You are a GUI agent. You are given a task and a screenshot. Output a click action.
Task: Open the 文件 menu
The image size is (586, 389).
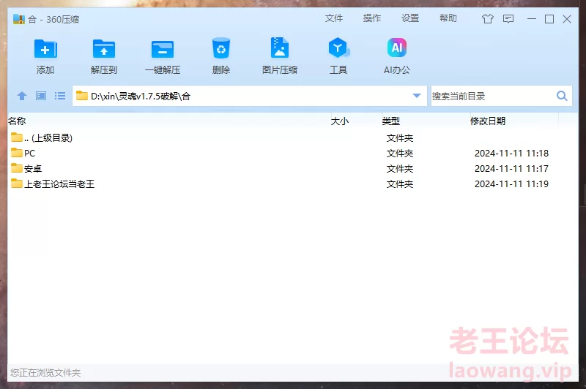[334, 18]
